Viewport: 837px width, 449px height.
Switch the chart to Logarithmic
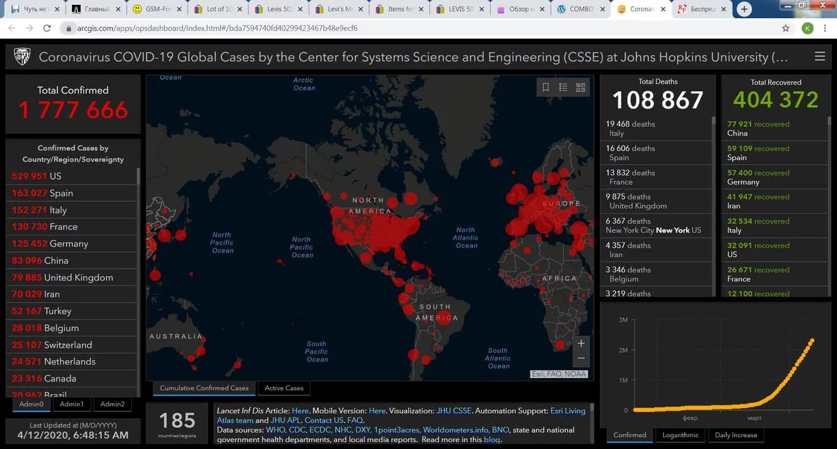click(680, 435)
